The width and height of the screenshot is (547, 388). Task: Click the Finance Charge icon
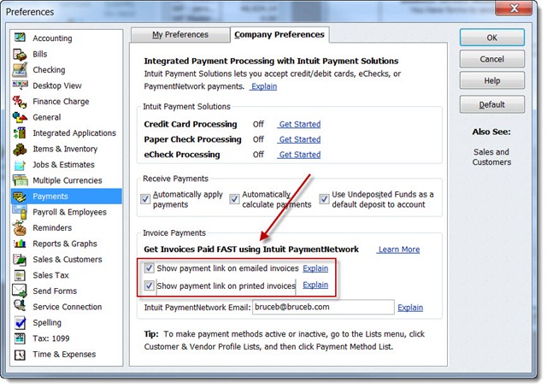pyautogui.click(x=20, y=102)
